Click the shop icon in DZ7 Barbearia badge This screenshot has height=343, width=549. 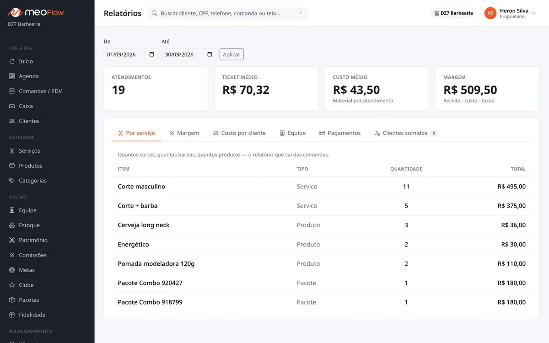pyautogui.click(x=436, y=13)
